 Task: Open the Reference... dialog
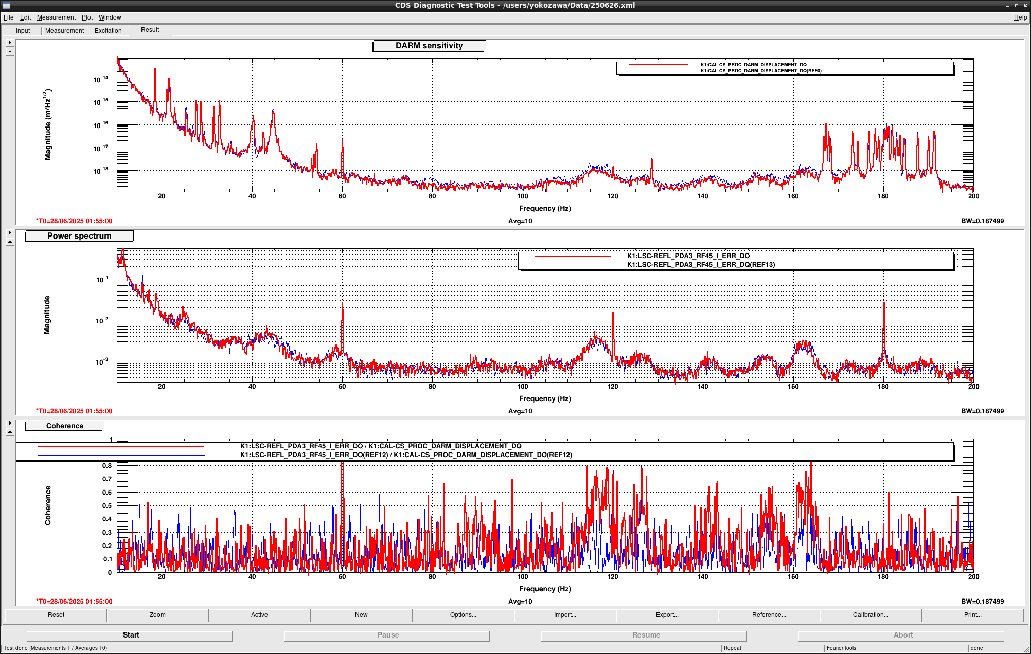point(769,615)
